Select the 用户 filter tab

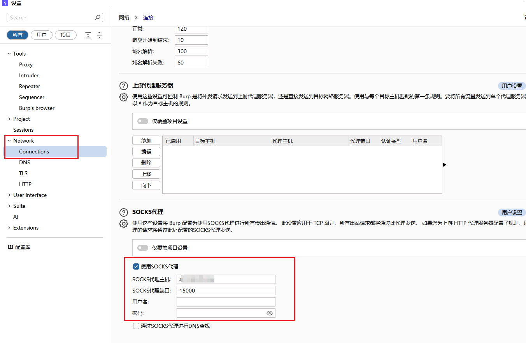(x=42, y=35)
